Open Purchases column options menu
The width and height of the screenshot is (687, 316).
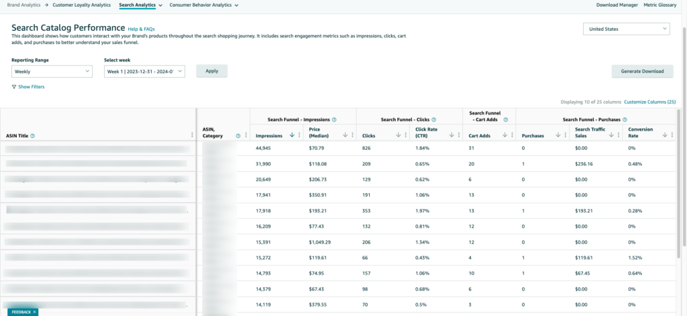(565, 135)
